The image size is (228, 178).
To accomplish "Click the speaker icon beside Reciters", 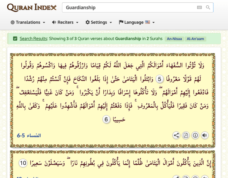I will [x=54, y=22].
